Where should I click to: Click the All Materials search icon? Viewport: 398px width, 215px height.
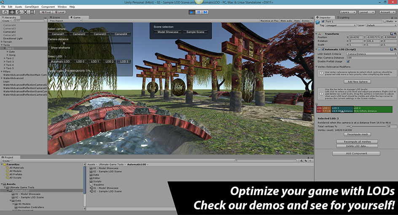pyautogui.click(x=7, y=167)
